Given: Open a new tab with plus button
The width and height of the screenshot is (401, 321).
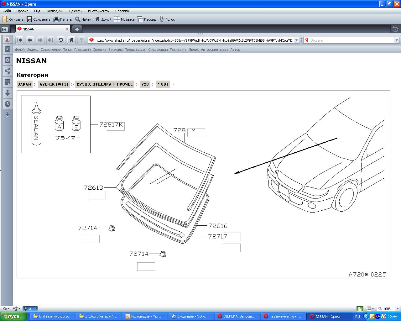Looking at the screenshot, I should [77, 29].
